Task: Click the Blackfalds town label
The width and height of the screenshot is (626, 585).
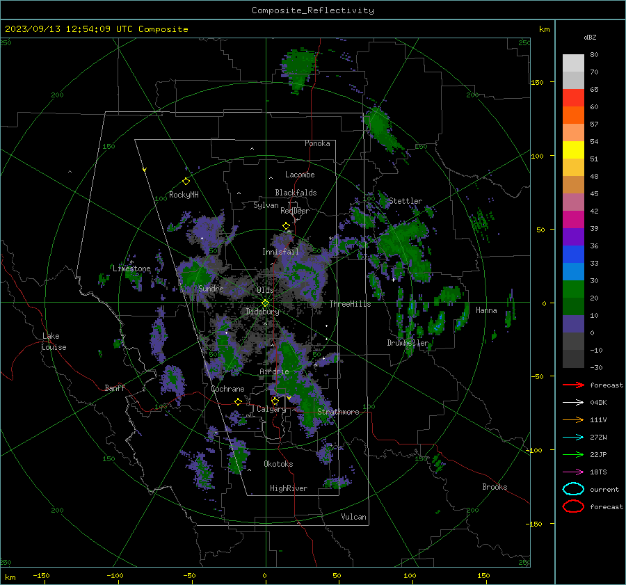Action: [296, 193]
